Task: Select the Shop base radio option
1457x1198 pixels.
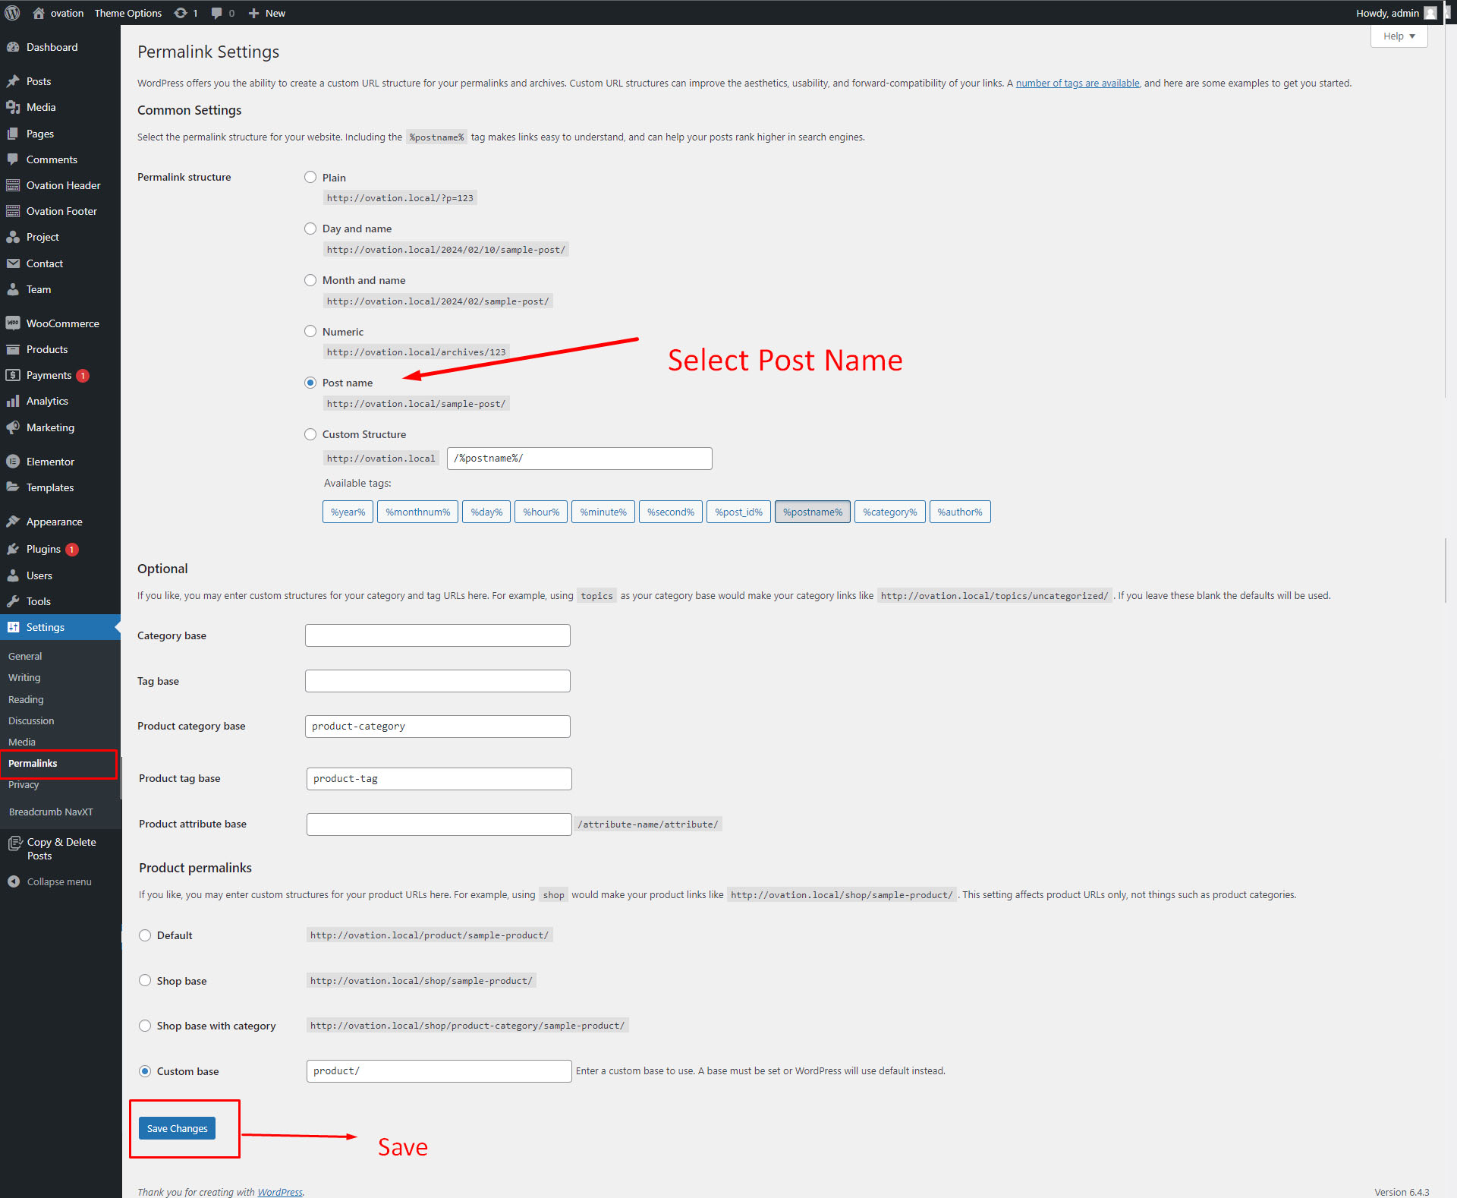Action: (145, 980)
